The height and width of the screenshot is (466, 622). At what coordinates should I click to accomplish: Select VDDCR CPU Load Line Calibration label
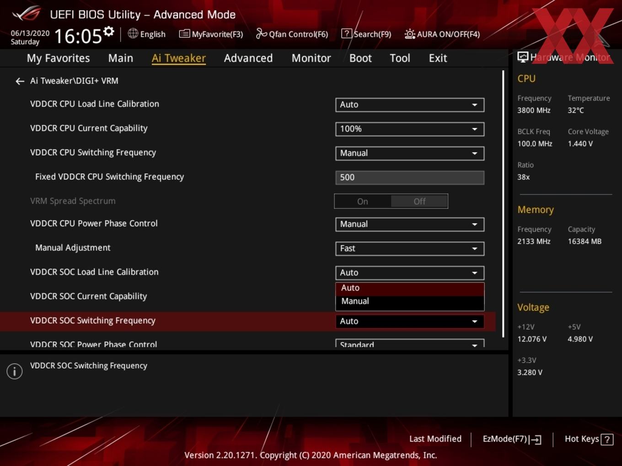(x=95, y=104)
